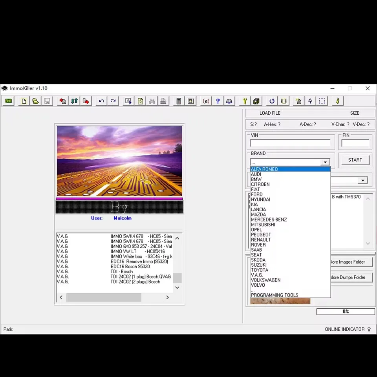Click the blue question mark help icon
The height and width of the screenshot is (377, 377).
click(218, 101)
